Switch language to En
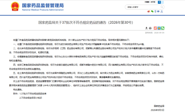This screenshot has height=112, width=185. (x=162, y=2)
